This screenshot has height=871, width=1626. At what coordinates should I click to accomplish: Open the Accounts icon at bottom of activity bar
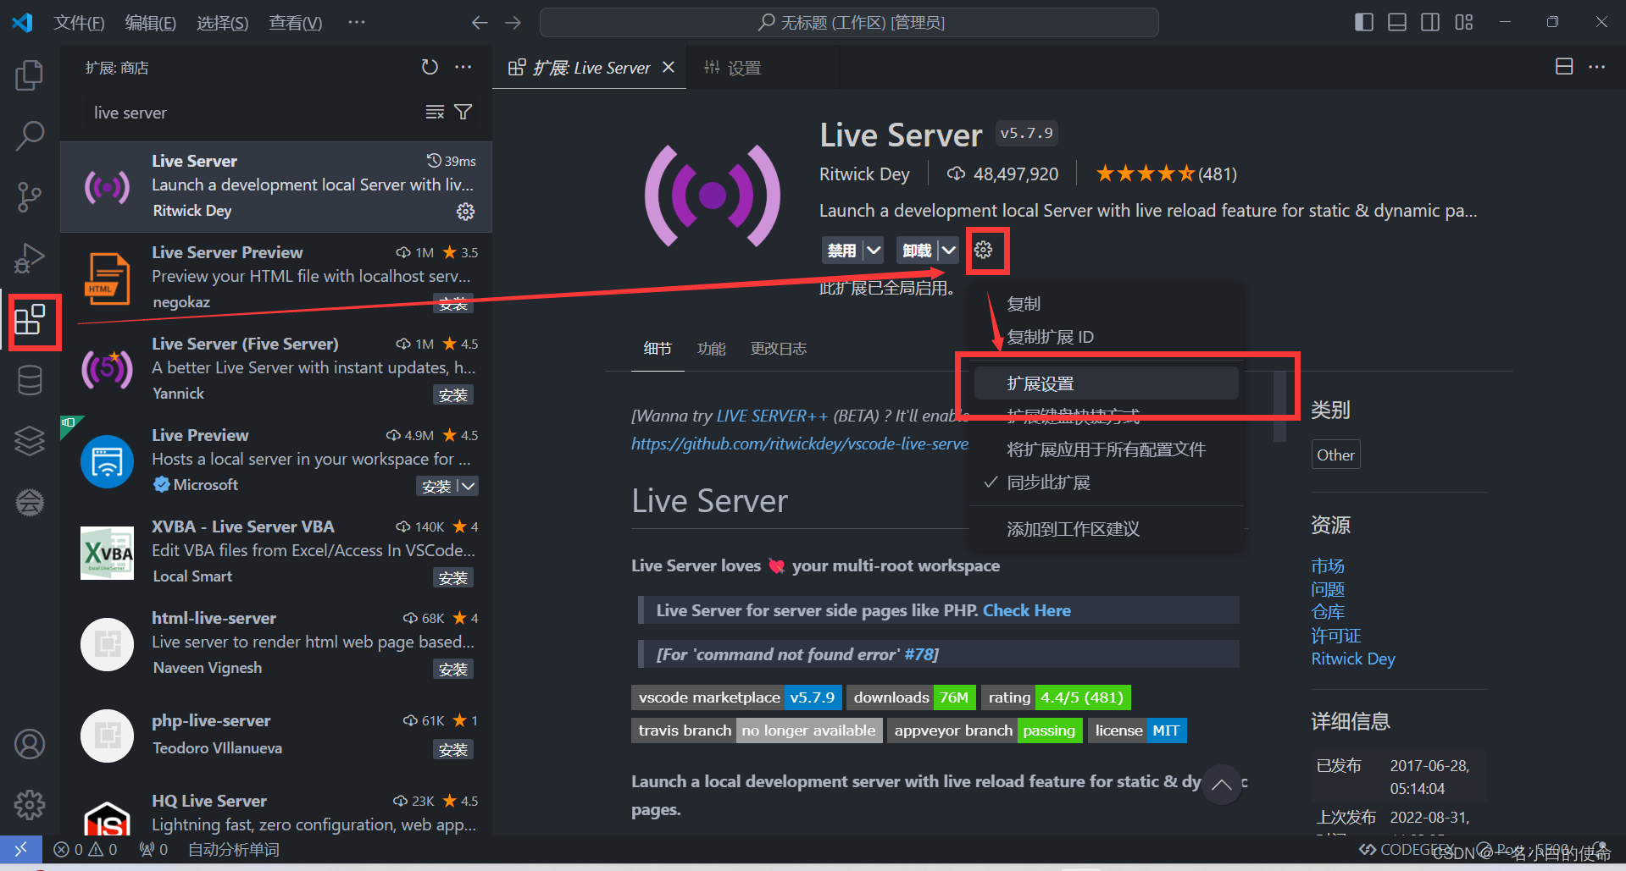coord(30,743)
